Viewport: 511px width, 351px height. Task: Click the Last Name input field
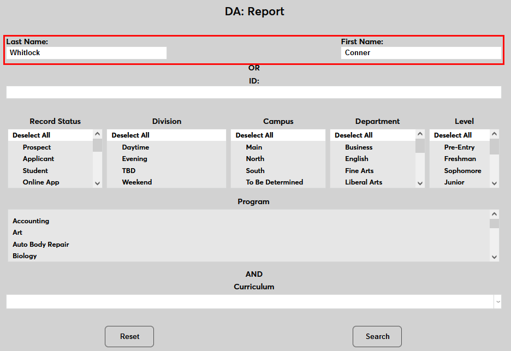(x=87, y=53)
